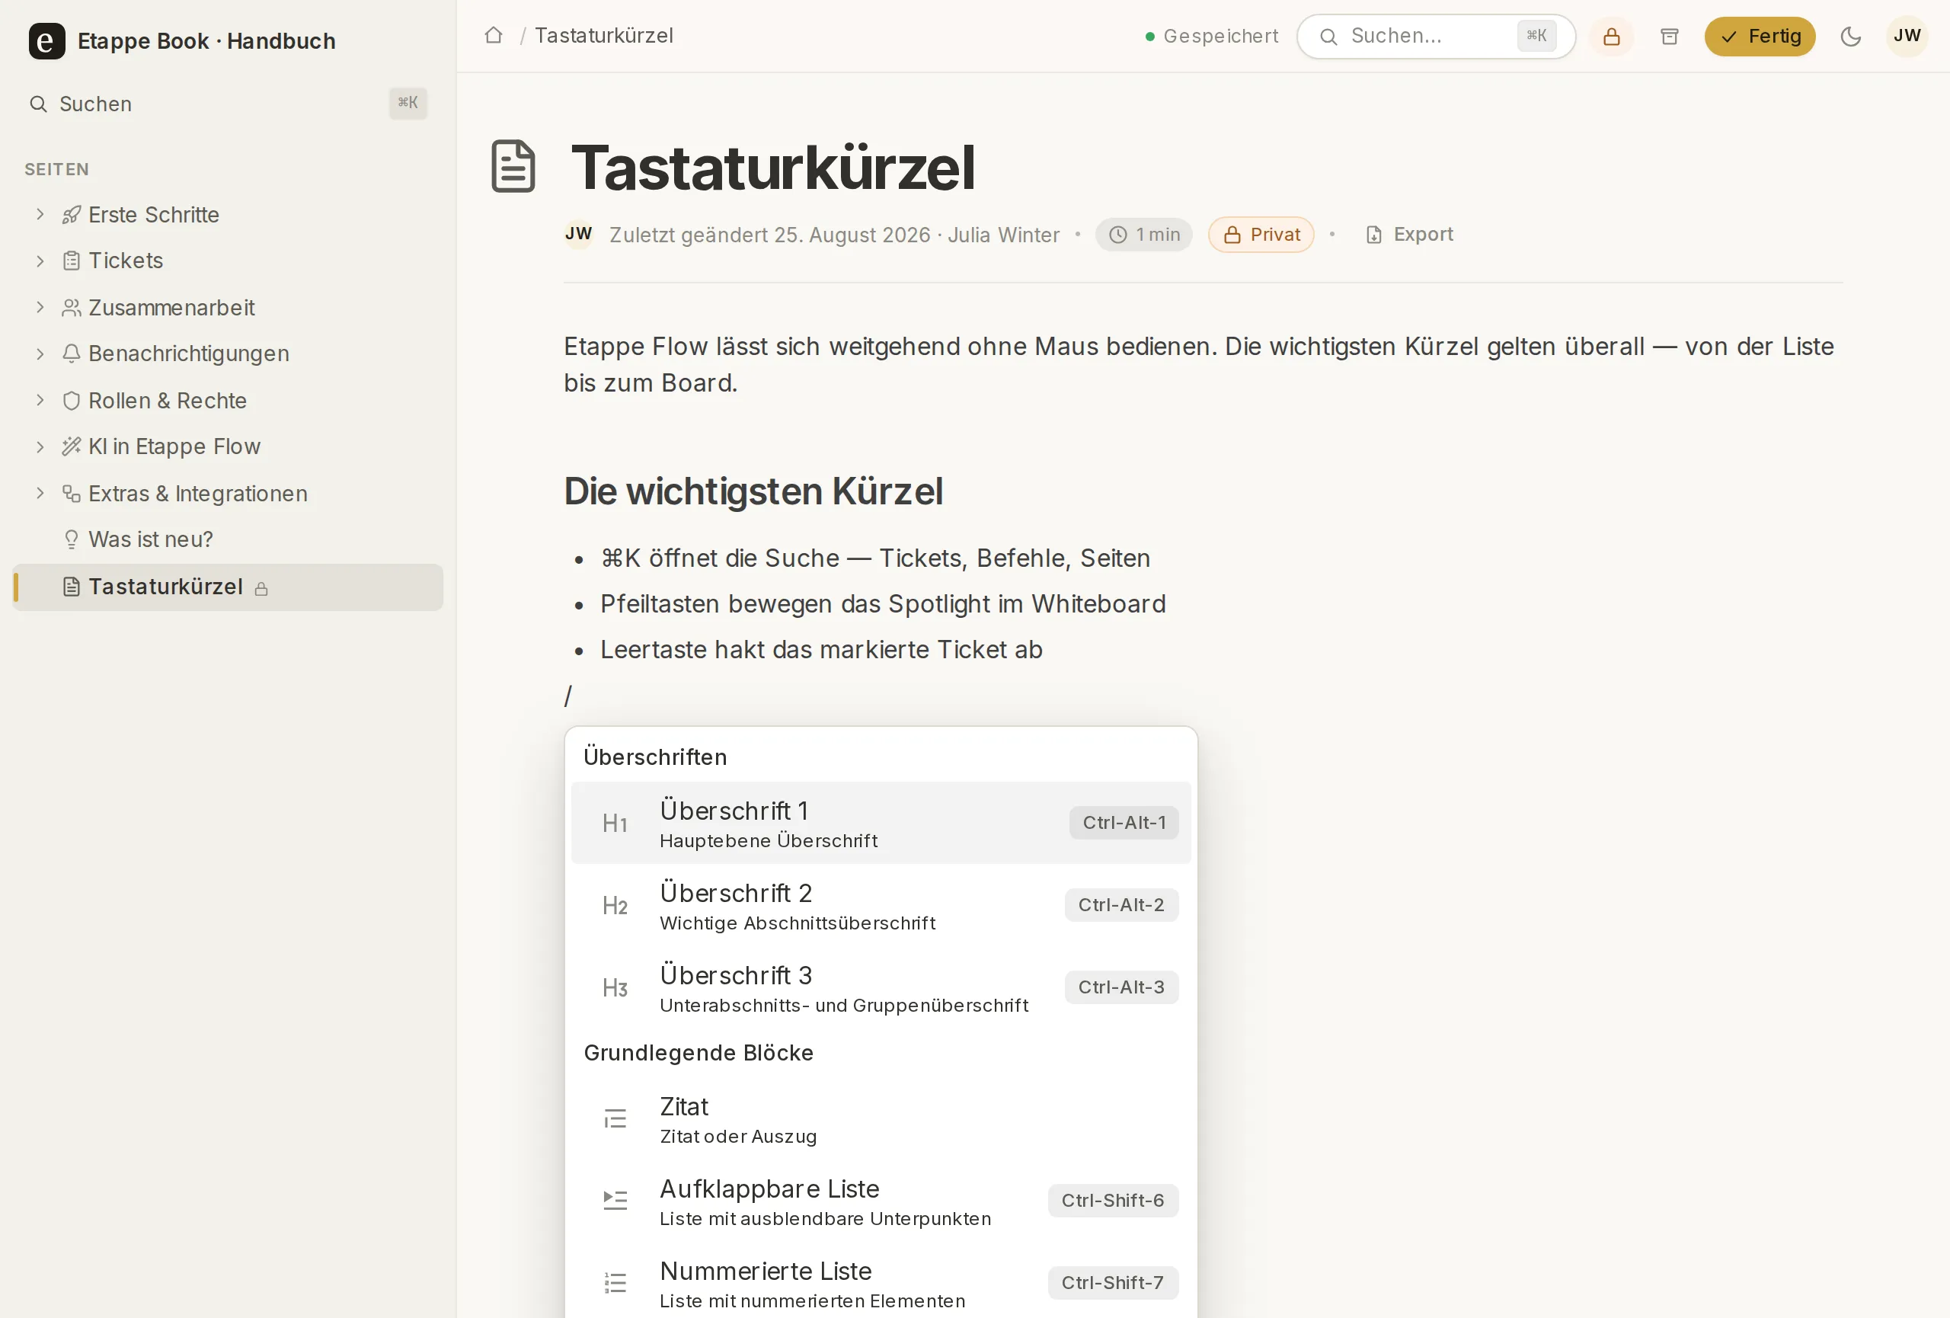Click the sidebar Suchen field
Viewport: 1950px width, 1318px height.
click(x=229, y=104)
